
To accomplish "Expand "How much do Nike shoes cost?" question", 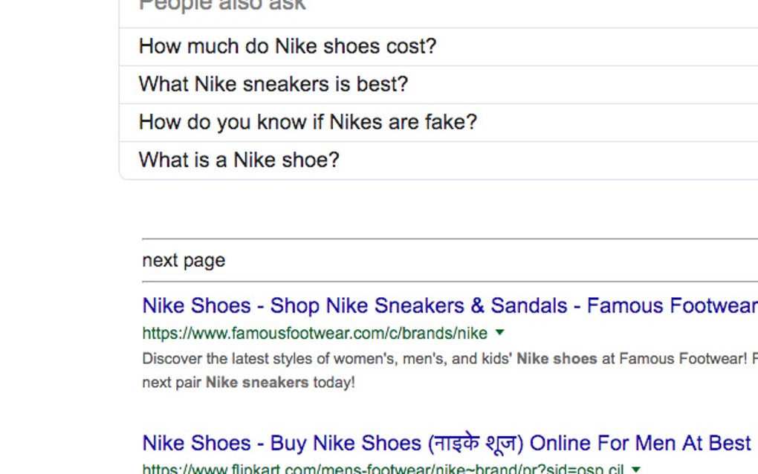I will click(x=288, y=47).
